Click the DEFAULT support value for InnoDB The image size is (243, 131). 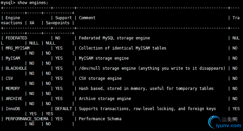[x=63, y=109]
